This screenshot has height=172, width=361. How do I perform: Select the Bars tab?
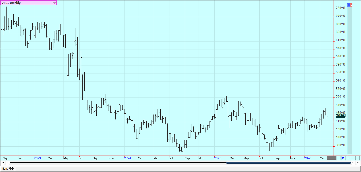click(5, 168)
